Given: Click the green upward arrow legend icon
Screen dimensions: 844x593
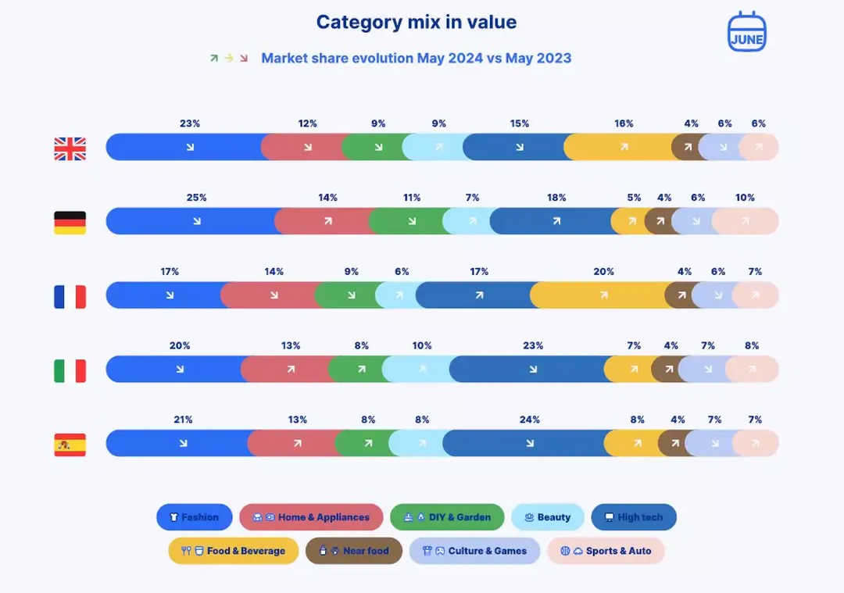Looking at the screenshot, I should [213, 58].
